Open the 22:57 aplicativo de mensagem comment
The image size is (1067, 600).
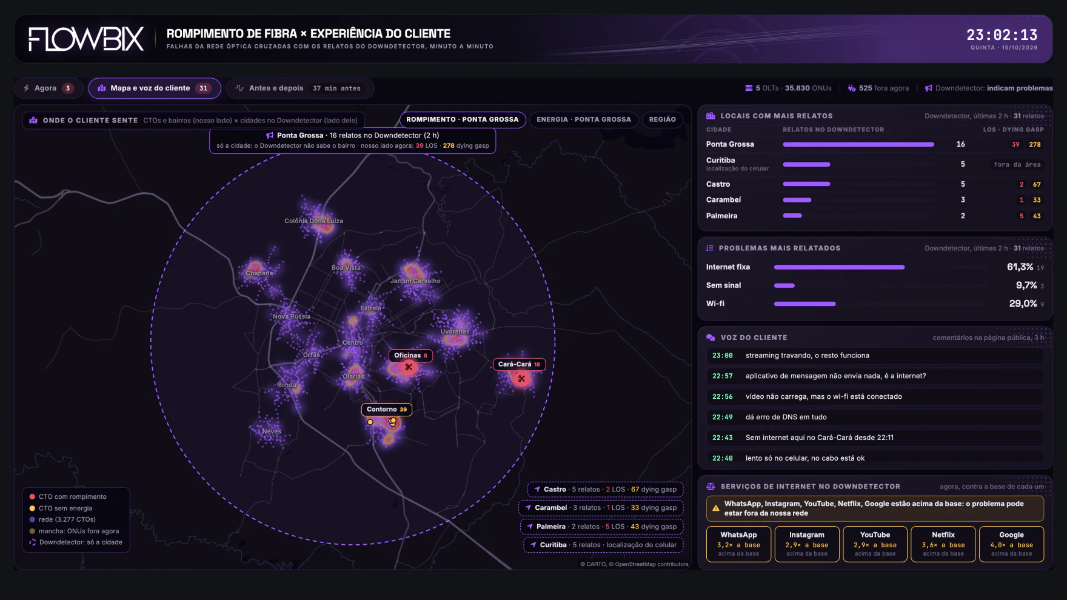pyautogui.click(x=875, y=376)
